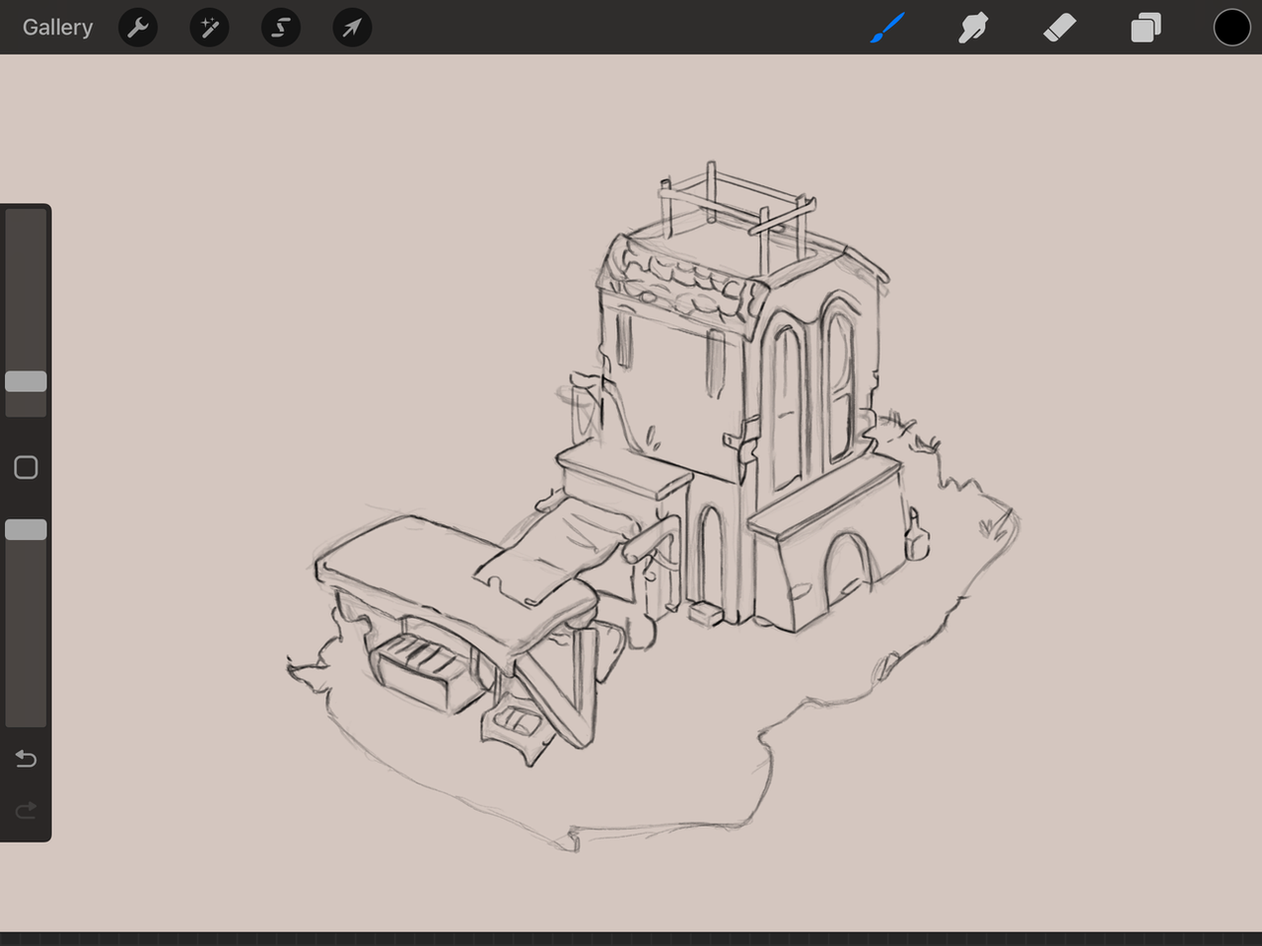Click the brush size slider handle
1262x946 pixels.
tap(26, 381)
